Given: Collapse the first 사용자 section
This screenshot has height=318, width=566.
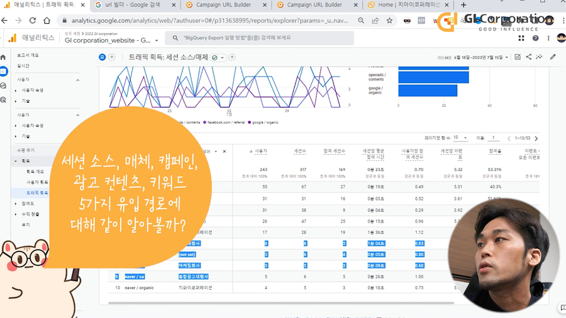Looking at the screenshot, I should 77,80.
